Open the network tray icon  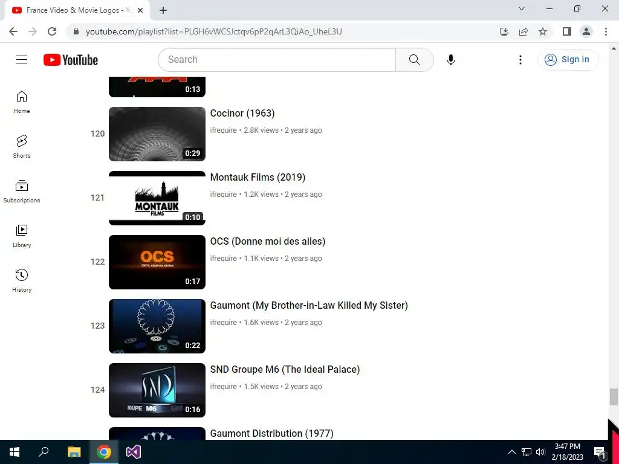527,452
